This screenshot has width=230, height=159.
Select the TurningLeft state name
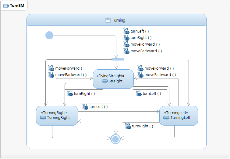pos(180,118)
